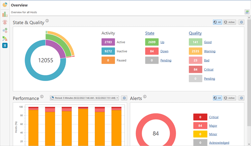Open State & Quality settings gear
Viewport: 251px width, 146px height.
[241, 22]
